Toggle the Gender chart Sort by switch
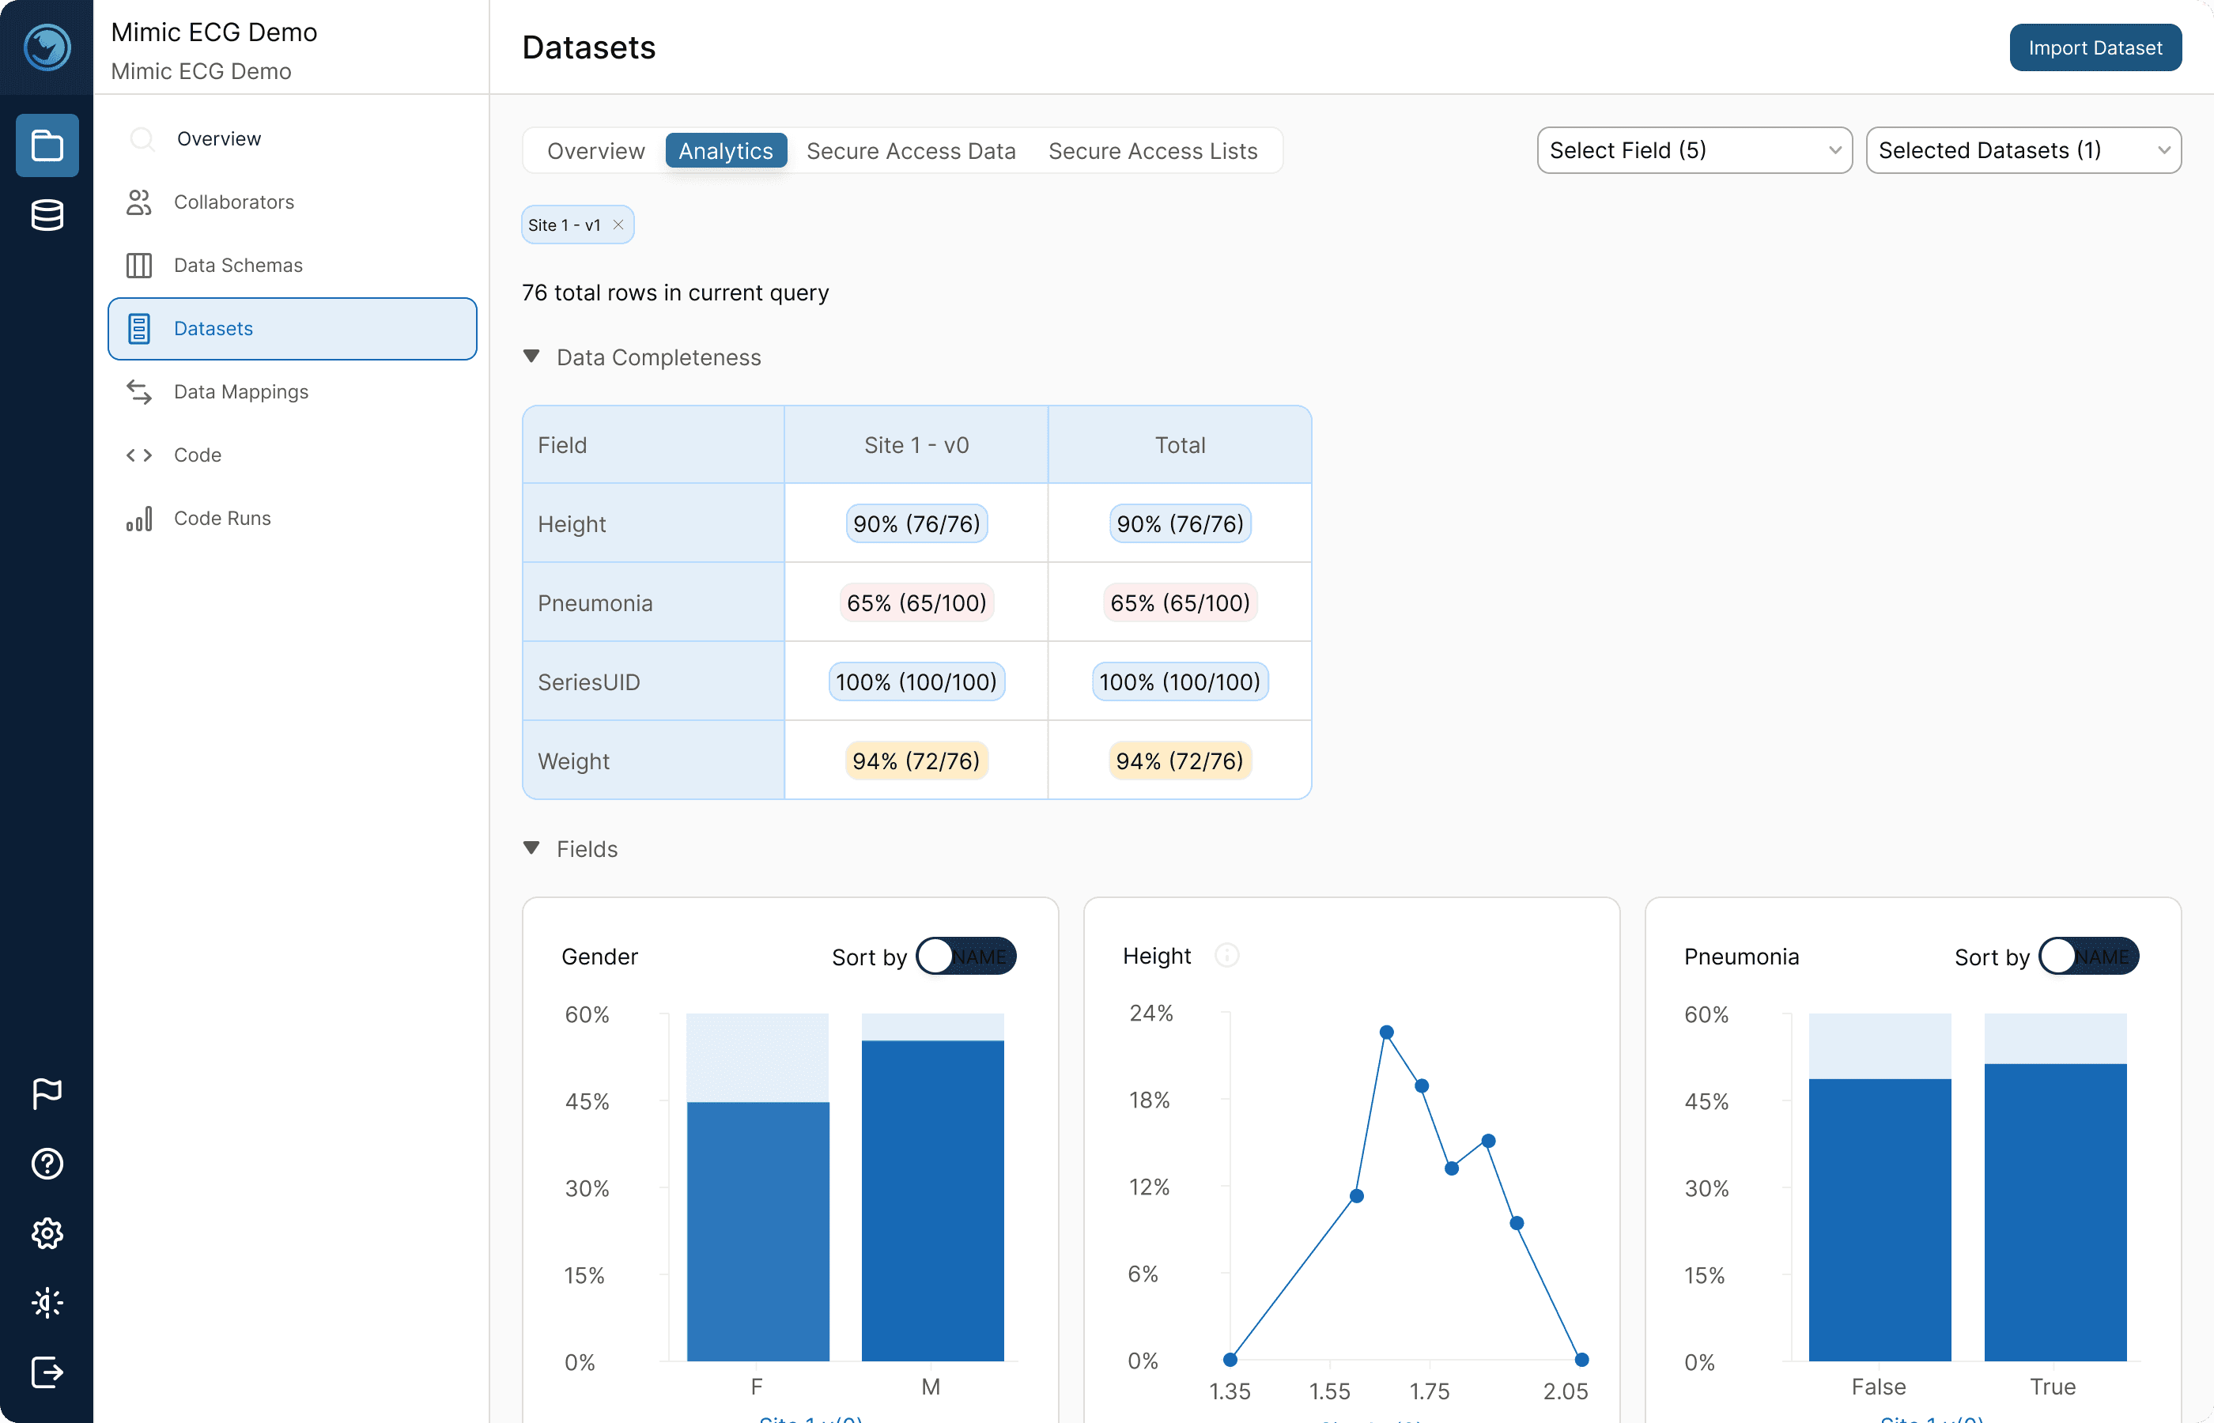2214x1423 pixels. point(965,957)
